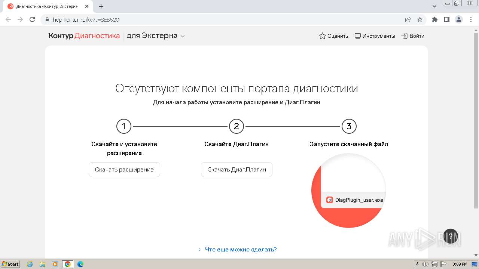
Task: Show hidden tray icons arrow
Action: [x=417, y=264]
